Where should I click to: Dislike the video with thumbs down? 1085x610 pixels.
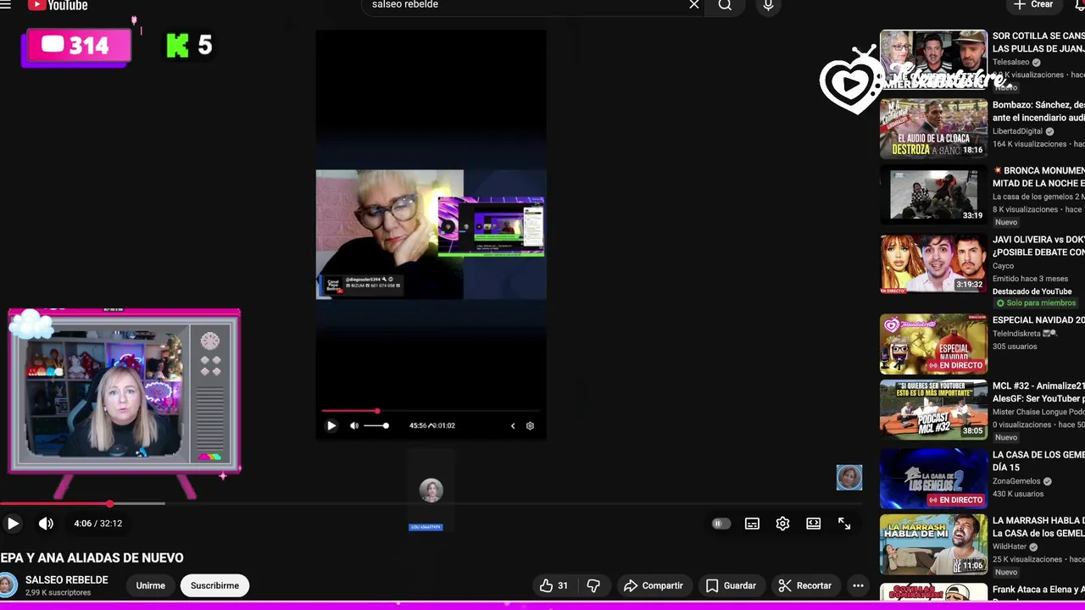(x=593, y=585)
